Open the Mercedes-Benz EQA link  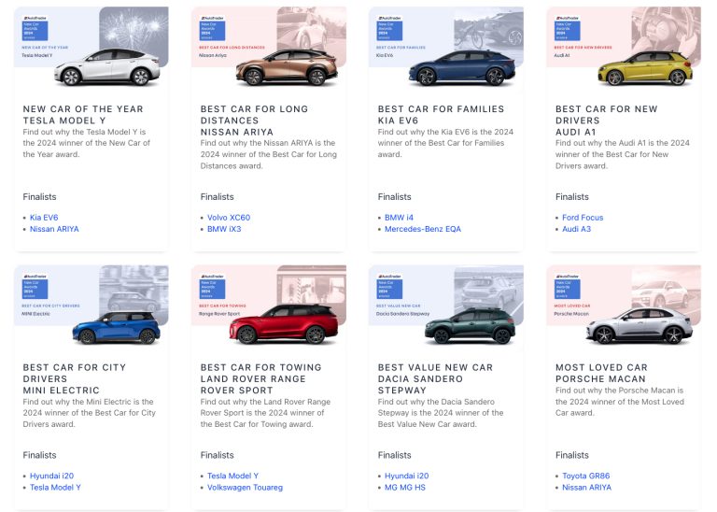coord(423,229)
